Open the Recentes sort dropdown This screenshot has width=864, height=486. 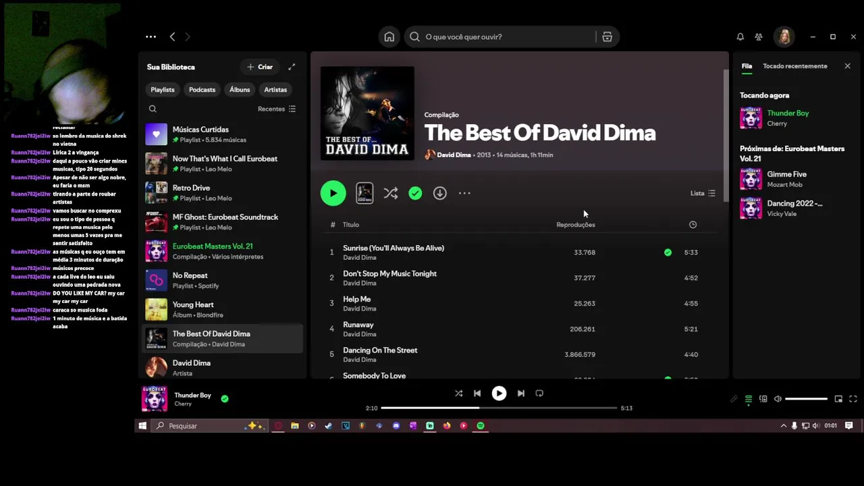coord(277,109)
